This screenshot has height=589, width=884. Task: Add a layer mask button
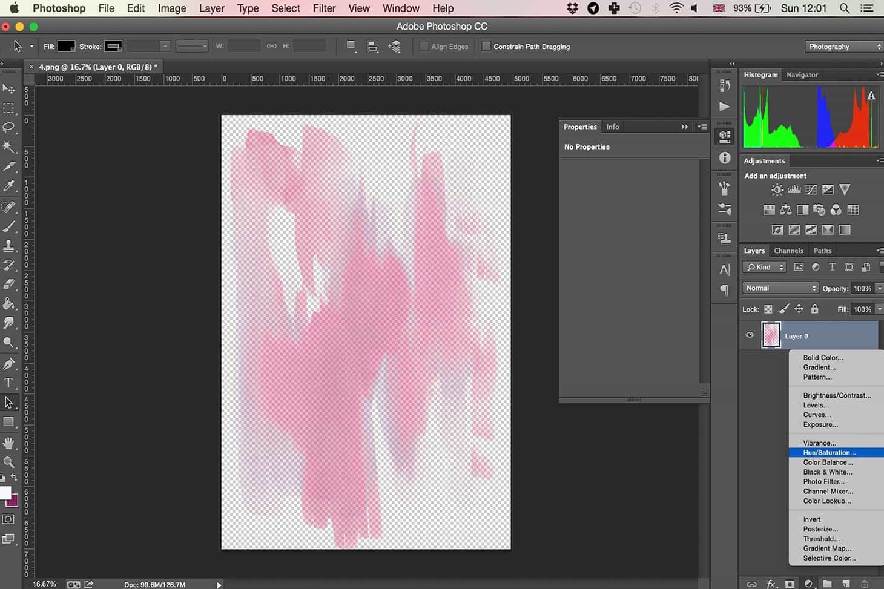click(790, 583)
